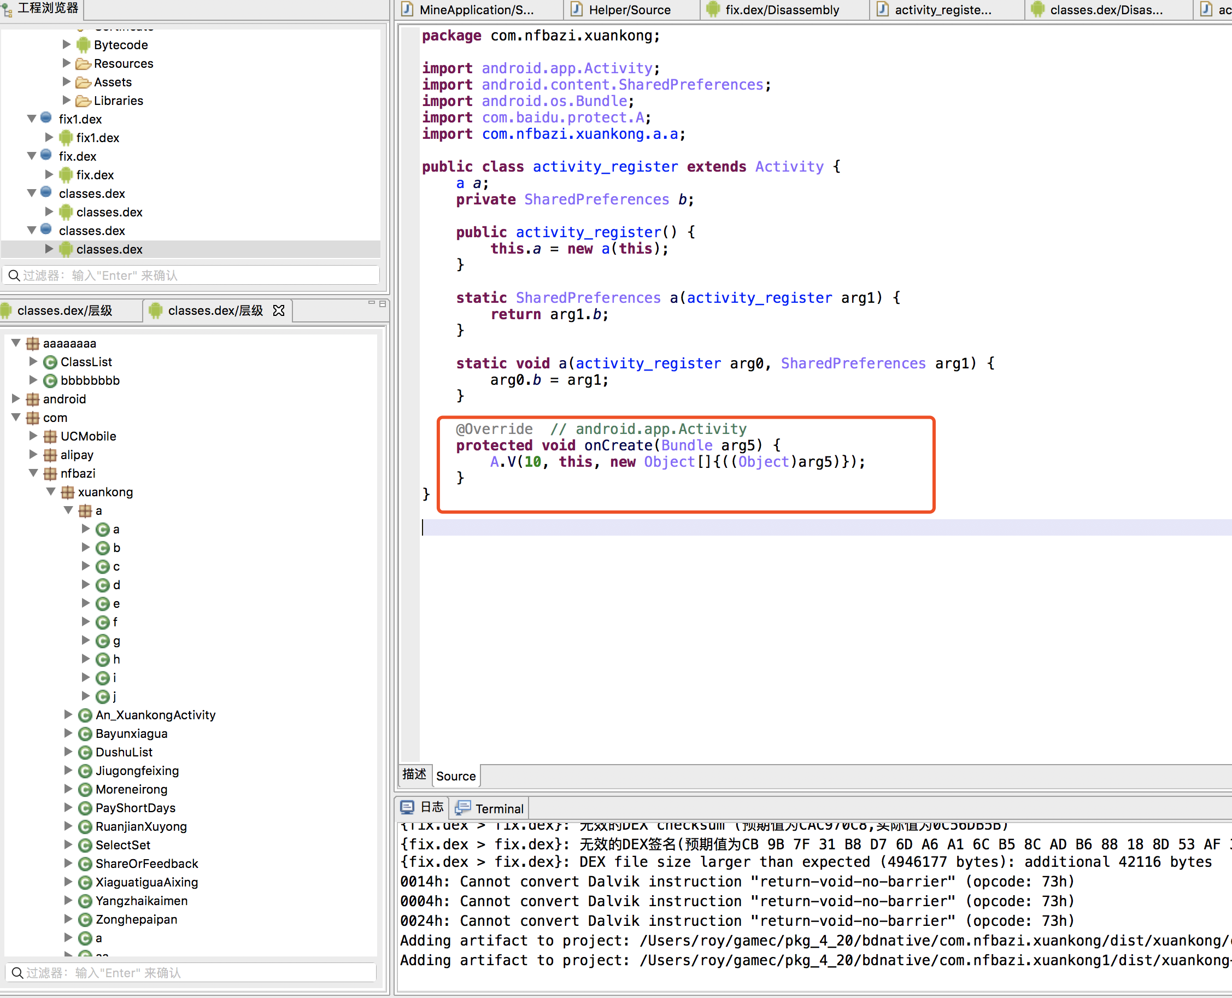Collapse the nfbazi package node

tap(33, 473)
